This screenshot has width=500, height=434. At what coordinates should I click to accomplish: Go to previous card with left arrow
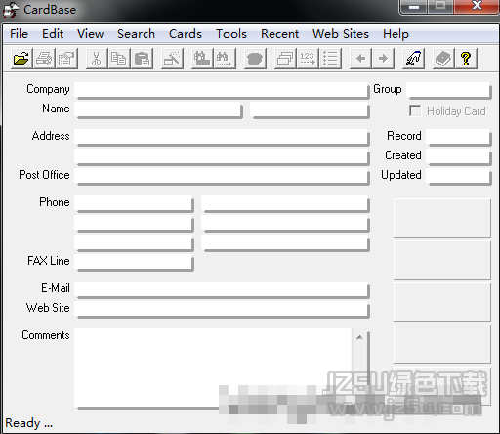tap(360, 59)
